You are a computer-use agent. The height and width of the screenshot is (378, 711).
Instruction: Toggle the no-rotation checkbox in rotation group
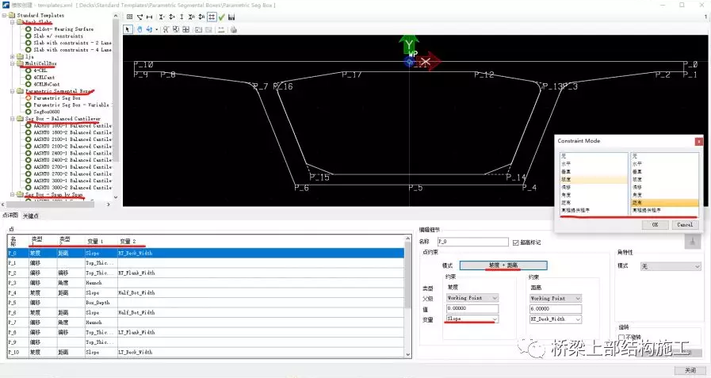tap(621, 338)
